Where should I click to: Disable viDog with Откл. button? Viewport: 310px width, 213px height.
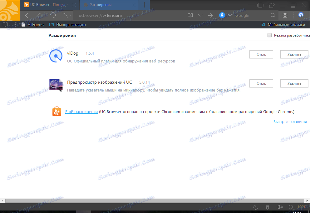tap(261, 54)
